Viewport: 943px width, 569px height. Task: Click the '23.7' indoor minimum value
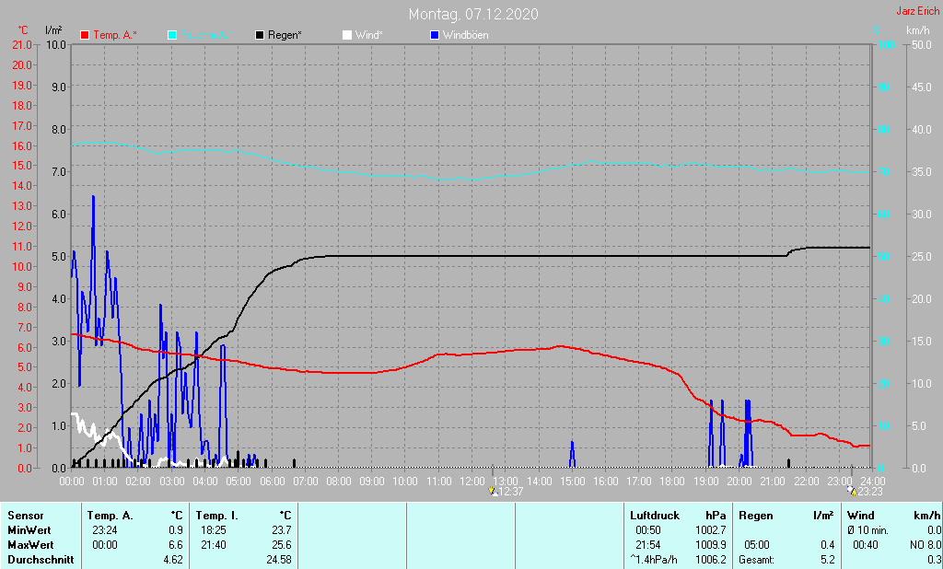click(282, 530)
